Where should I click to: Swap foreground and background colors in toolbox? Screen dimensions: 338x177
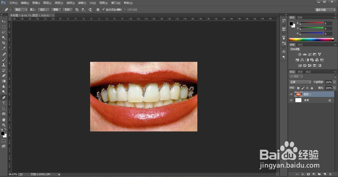tap(5, 129)
